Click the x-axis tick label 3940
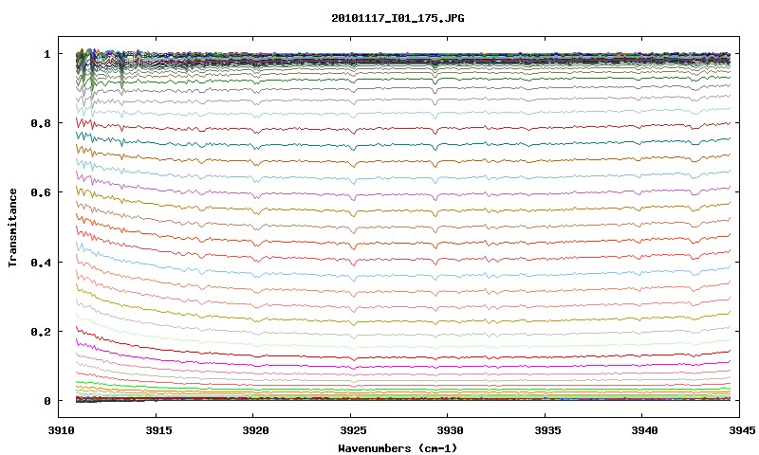The width and height of the screenshot is (759, 455). tap(645, 430)
